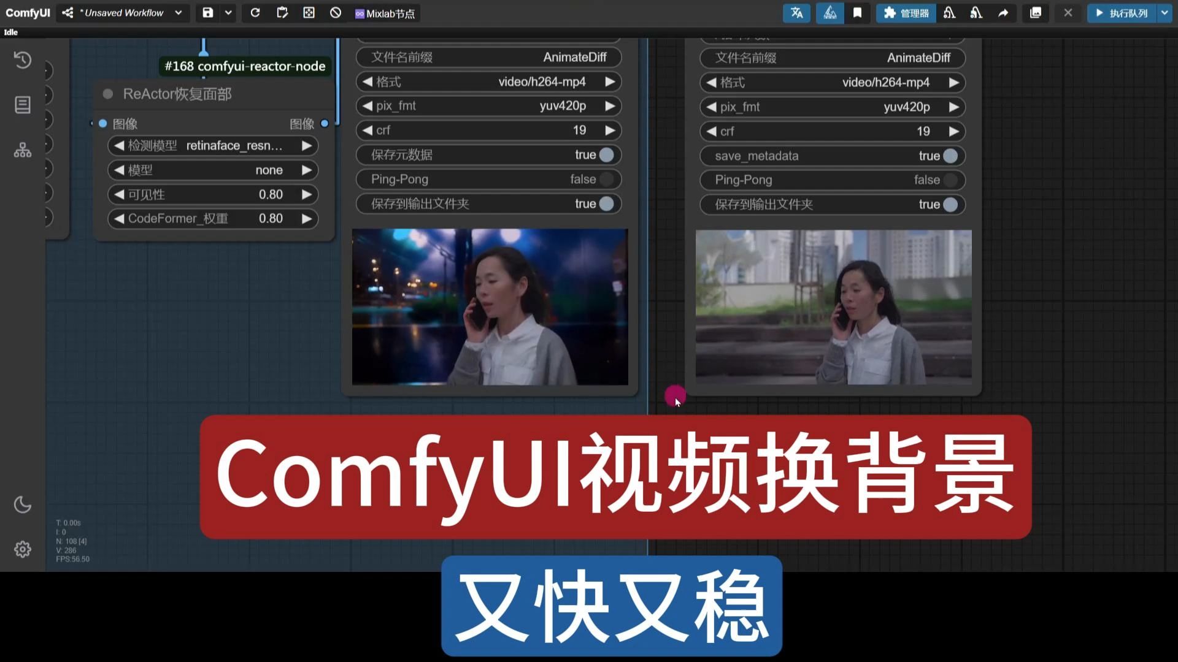Viewport: 1178px width, 662px height.
Task: Click the second vacuum cleaner free-memory icon
Action: coord(976,13)
